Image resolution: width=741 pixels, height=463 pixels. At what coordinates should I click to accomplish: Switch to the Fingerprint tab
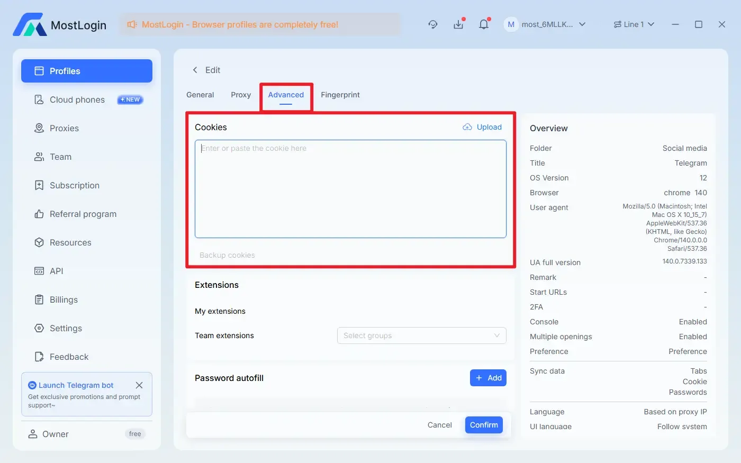pos(340,95)
